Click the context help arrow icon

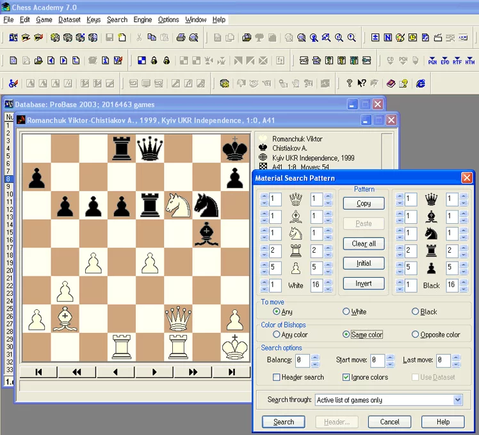coord(362,83)
